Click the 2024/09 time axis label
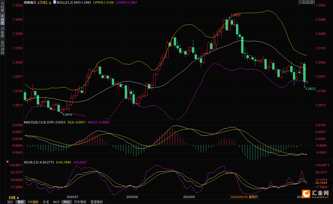The image size is (333, 204). pyautogui.click(x=189, y=197)
